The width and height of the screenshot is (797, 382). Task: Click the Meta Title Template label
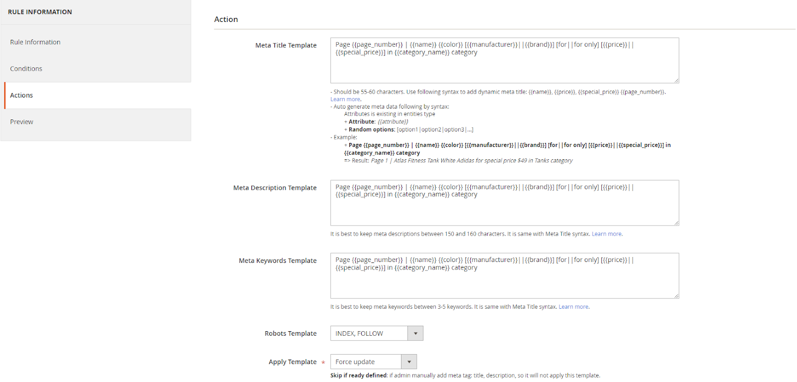click(x=286, y=45)
